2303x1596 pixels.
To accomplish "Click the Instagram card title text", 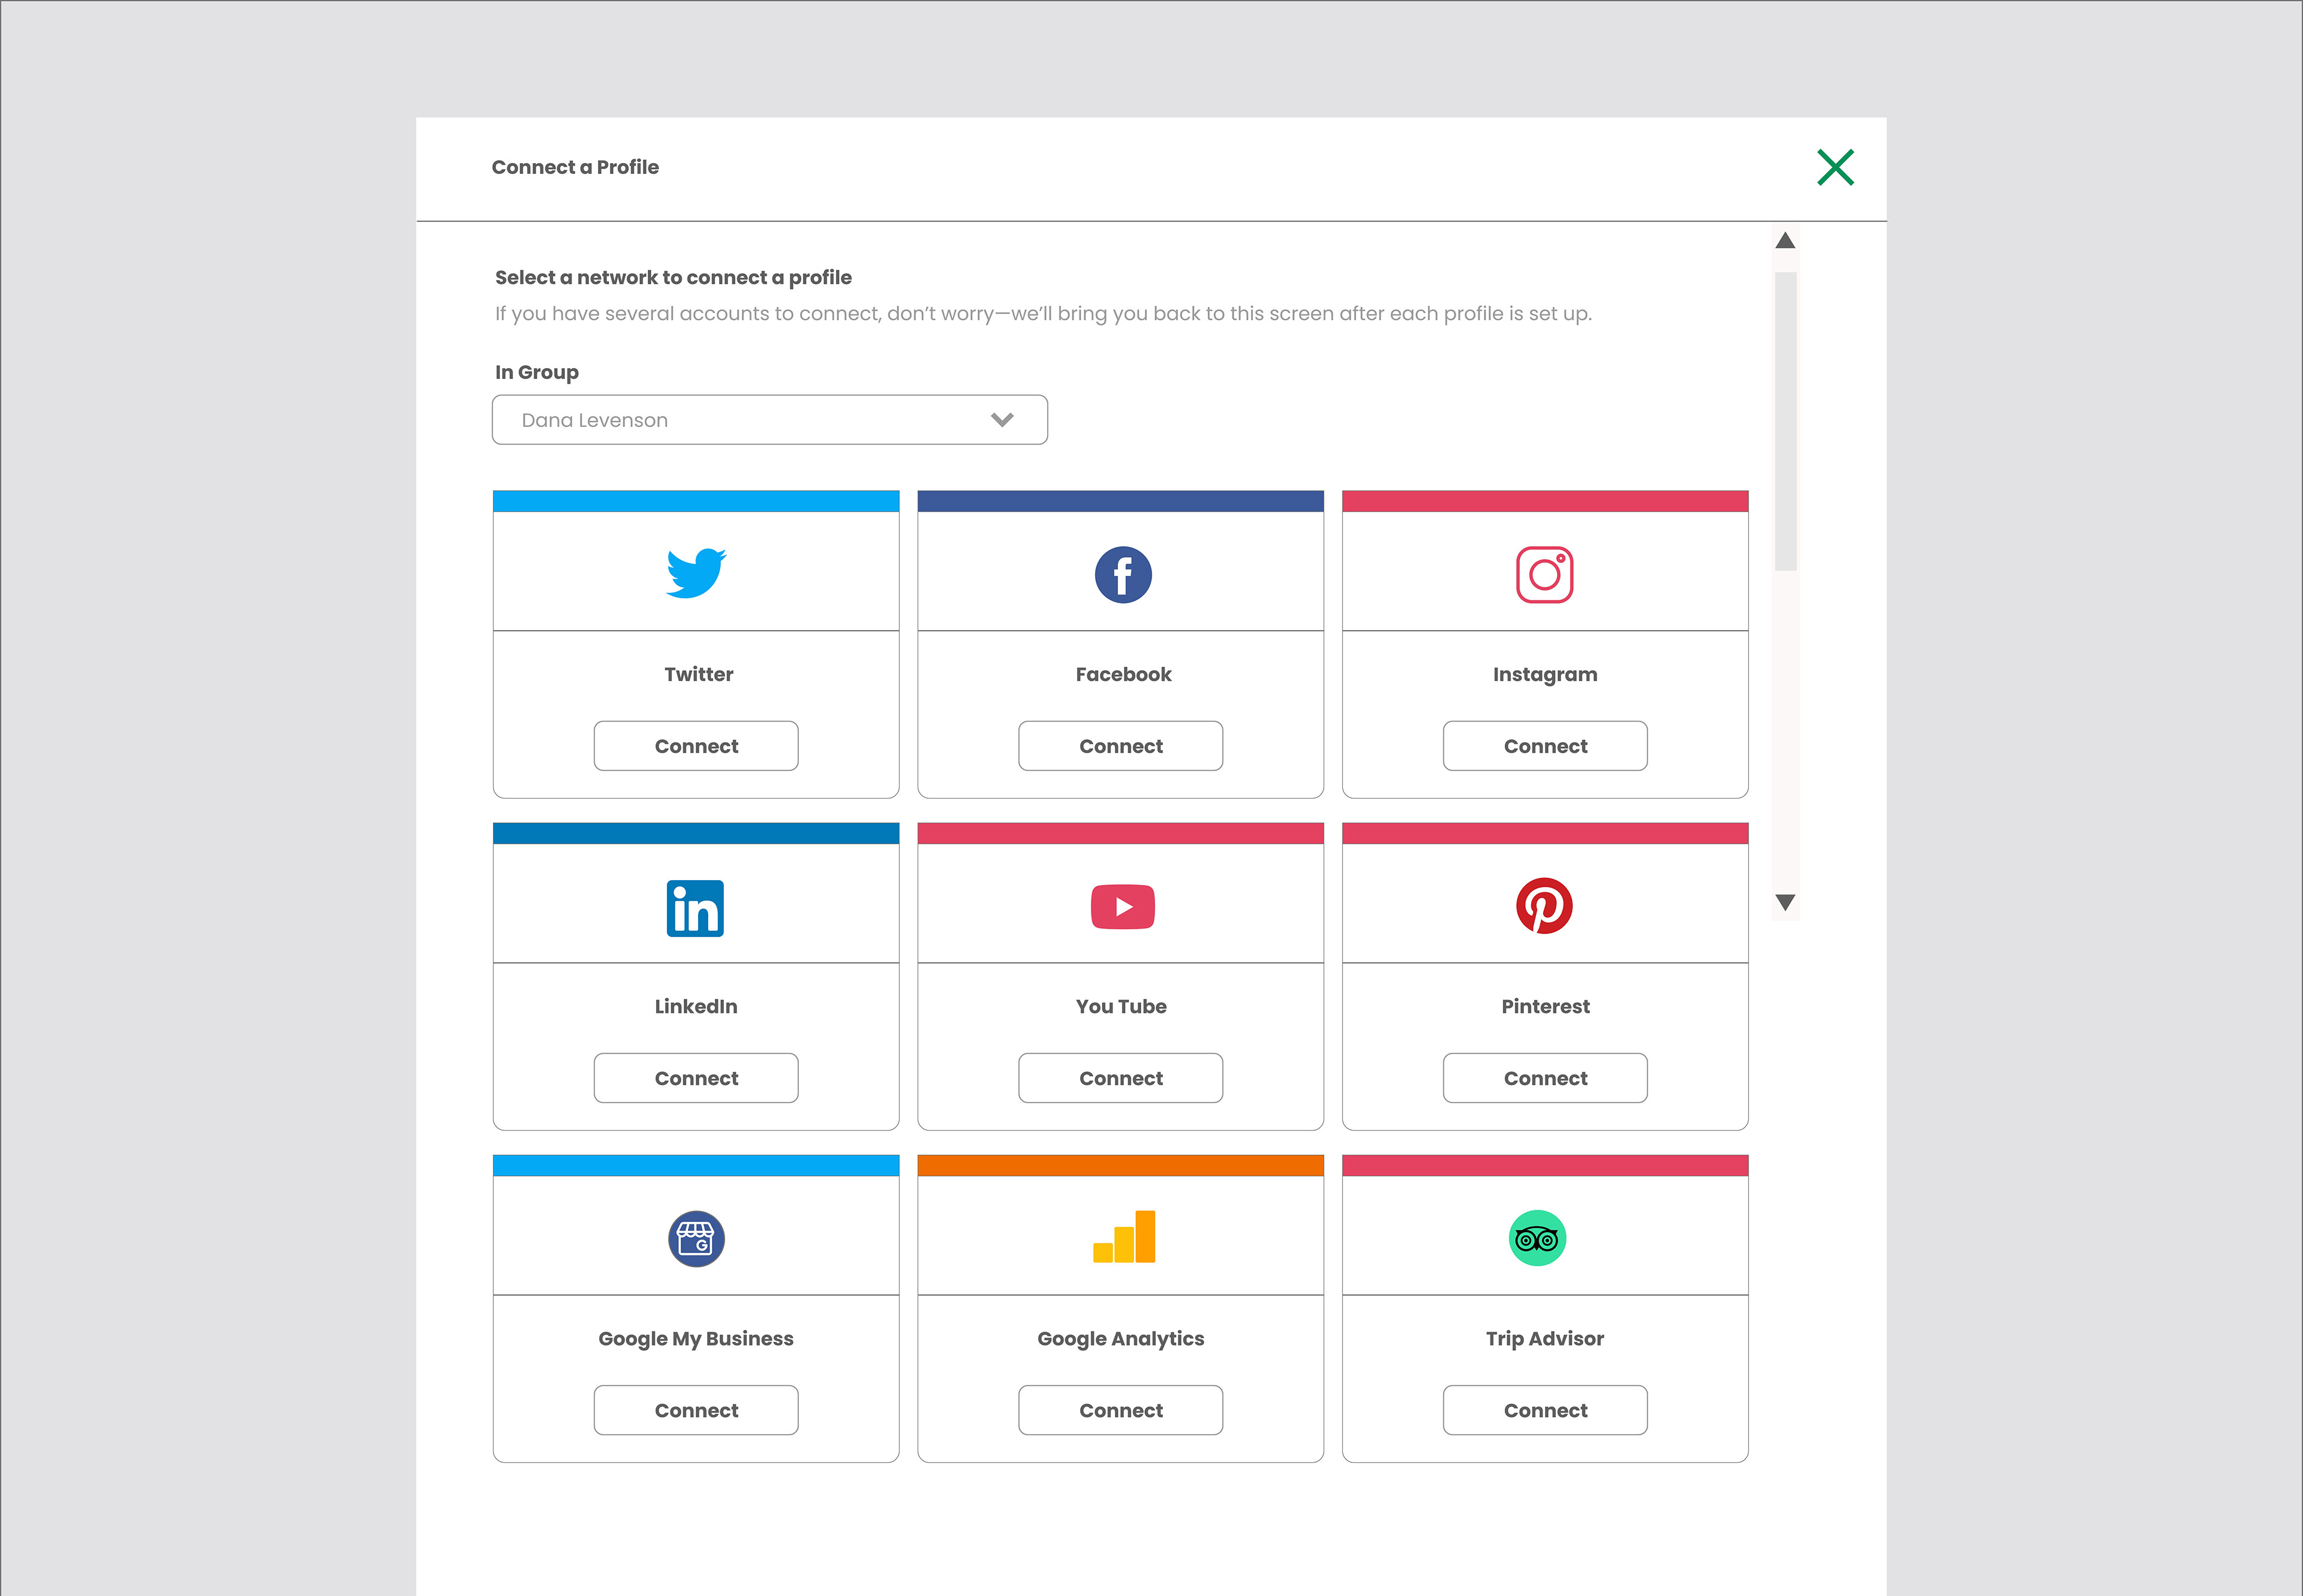I will 1546,675.
